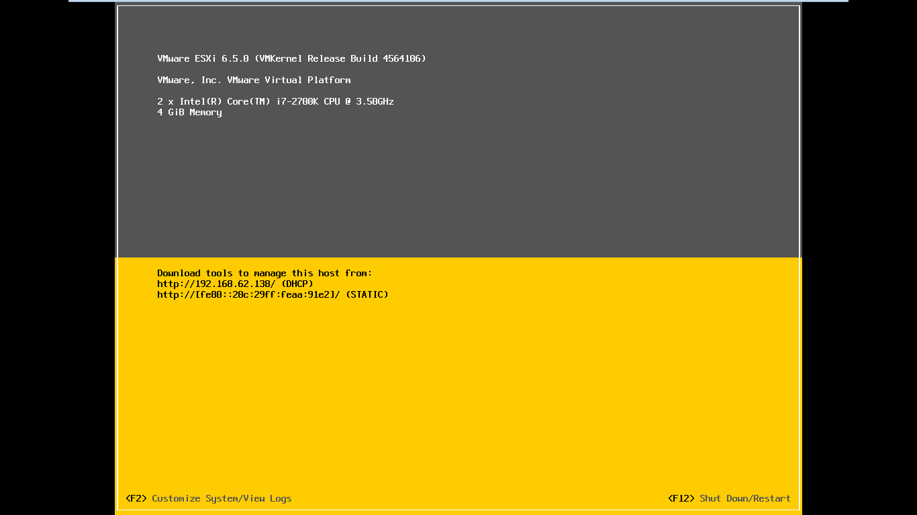The width and height of the screenshot is (917, 515).
Task: Click the VMware Virtual Platform vendor text
Action: (254, 80)
